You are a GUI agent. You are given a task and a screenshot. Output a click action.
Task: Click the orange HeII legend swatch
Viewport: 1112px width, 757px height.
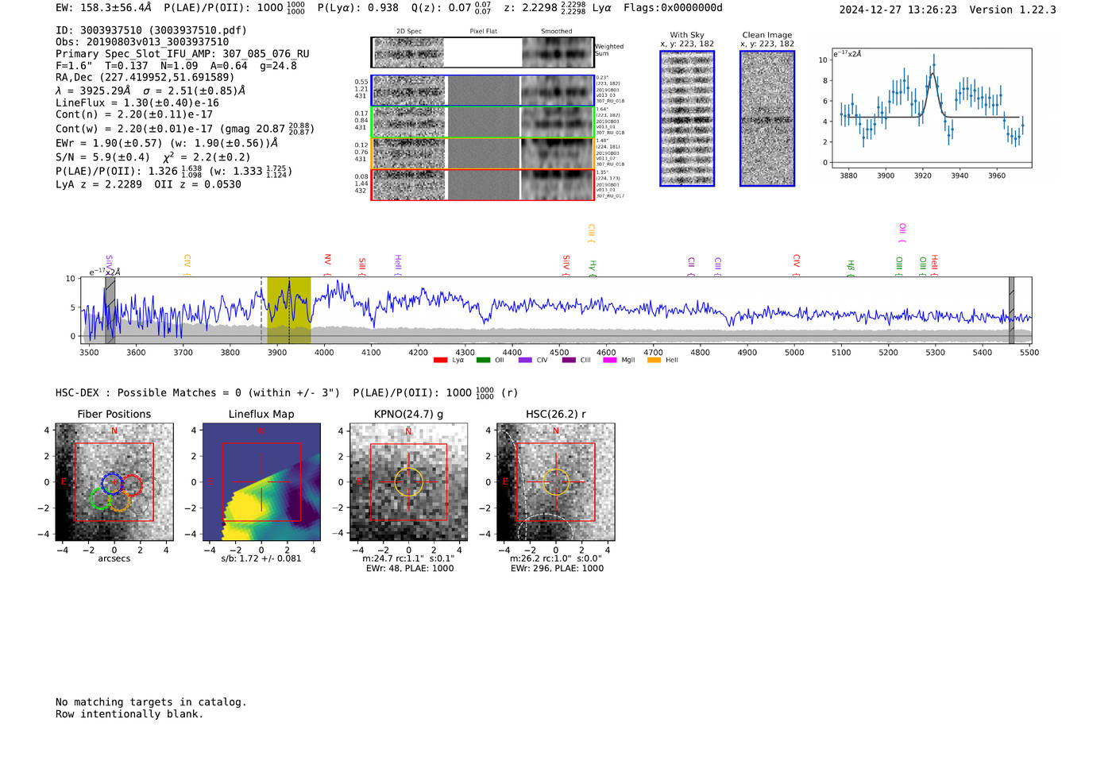(654, 360)
